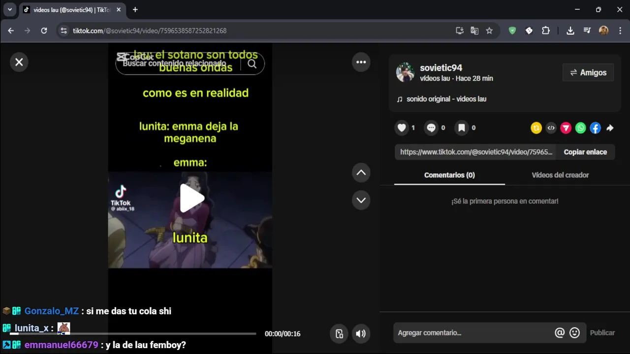Share video to Facebook

pyautogui.click(x=596, y=128)
